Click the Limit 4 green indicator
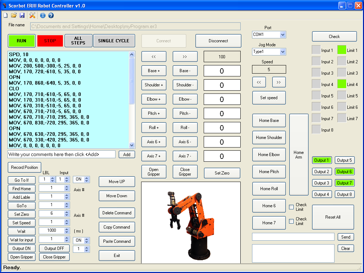 coord(342,84)
